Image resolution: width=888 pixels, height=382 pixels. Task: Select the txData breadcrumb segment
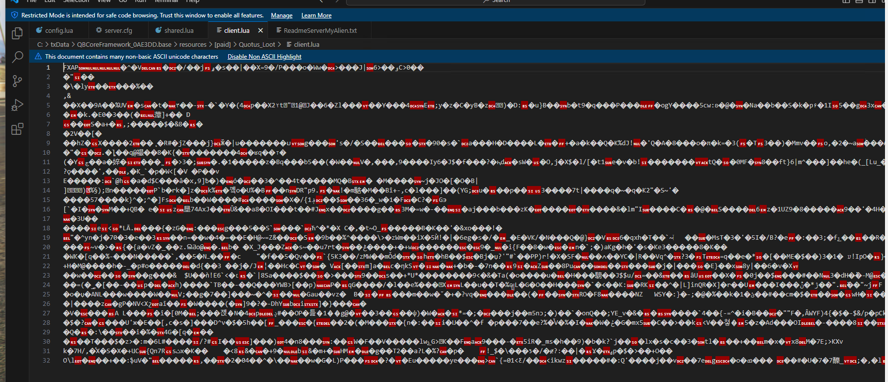pos(60,44)
